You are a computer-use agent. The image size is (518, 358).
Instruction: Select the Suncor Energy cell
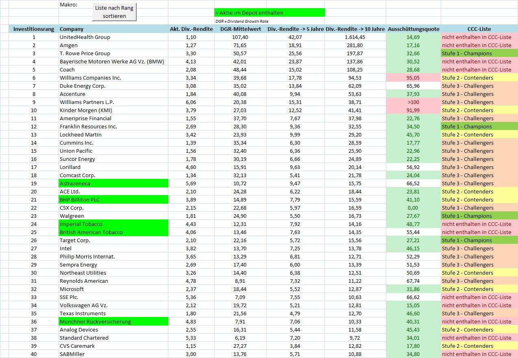(x=113, y=159)
